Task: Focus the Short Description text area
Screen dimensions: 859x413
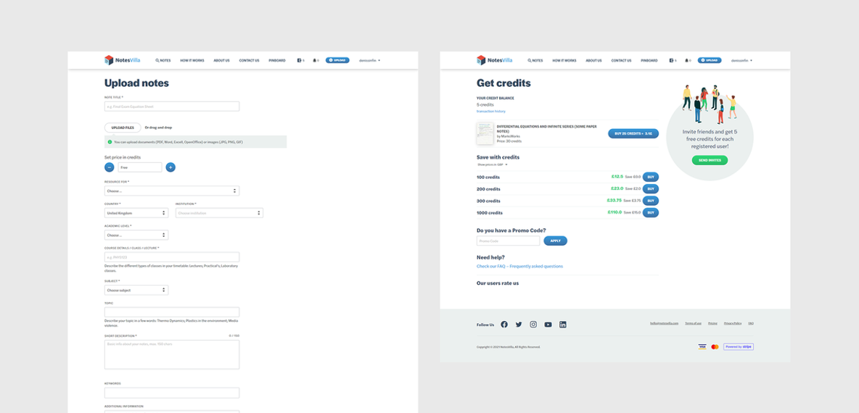Action: point(172,354)
